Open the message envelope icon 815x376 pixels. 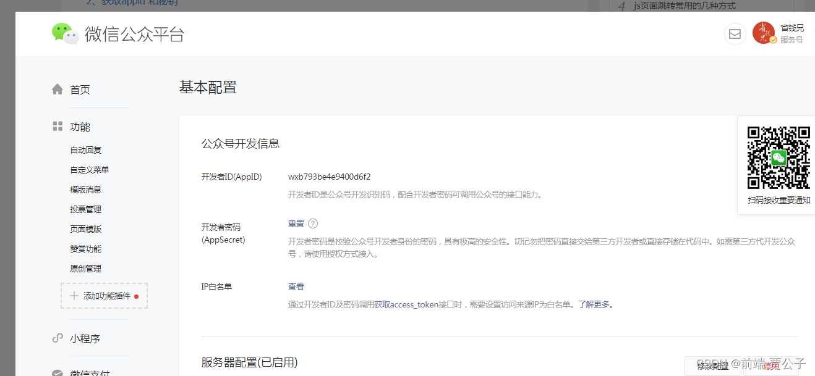coord(735,34)
